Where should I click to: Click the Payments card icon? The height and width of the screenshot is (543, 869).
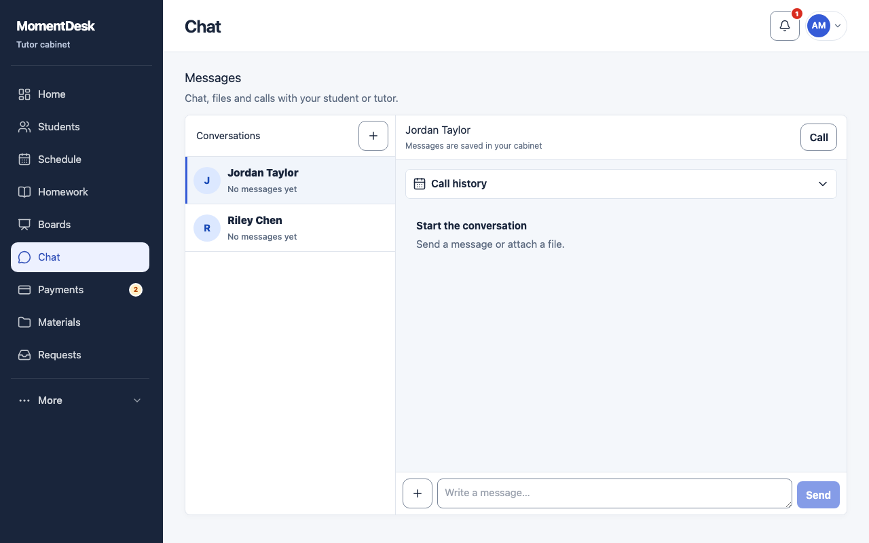tap(24, 290)
